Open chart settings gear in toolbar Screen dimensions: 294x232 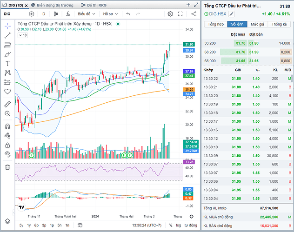(x=171, y=14)
